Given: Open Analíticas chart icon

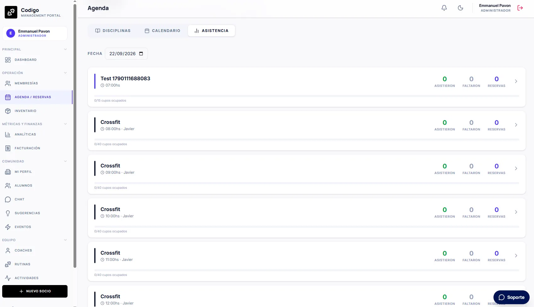Looking at the screenshot, I should 8,135.
